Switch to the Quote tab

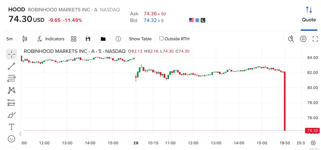point(309,20)
